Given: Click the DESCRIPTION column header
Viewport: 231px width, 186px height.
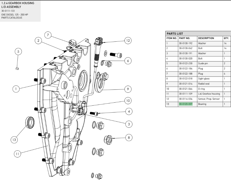Looking at the screenshot, I should pos(206,38).
